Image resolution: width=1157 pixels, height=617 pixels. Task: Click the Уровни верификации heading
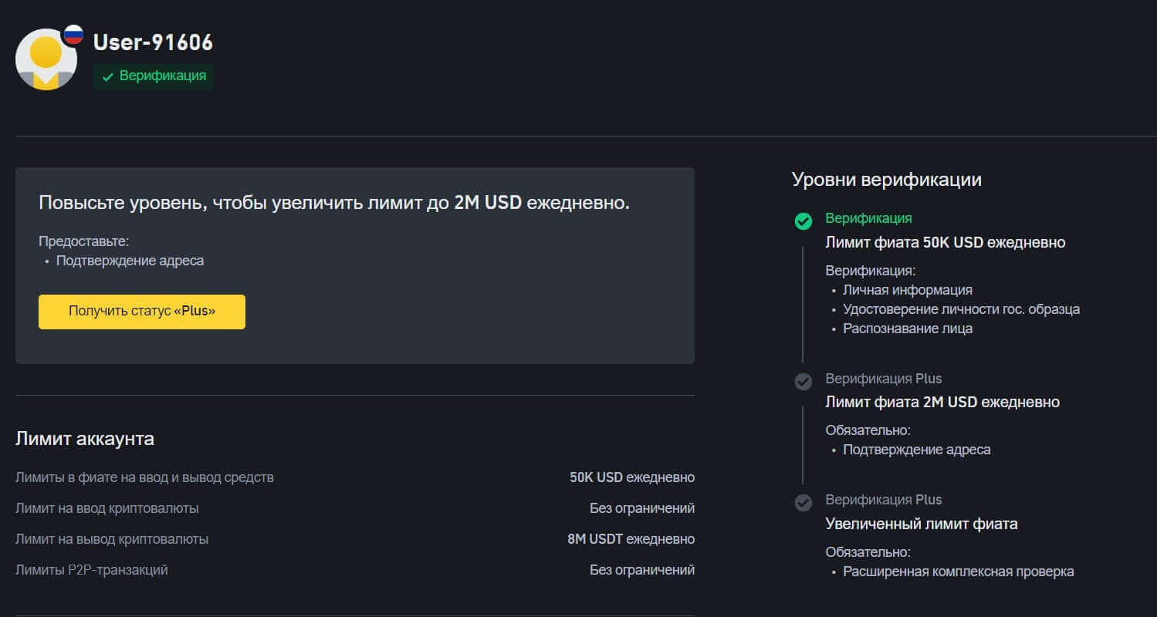tap(886, 180)
